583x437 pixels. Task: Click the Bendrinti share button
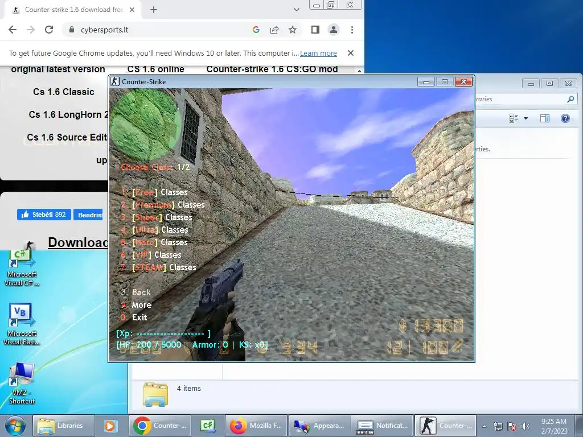coord(88,215)
